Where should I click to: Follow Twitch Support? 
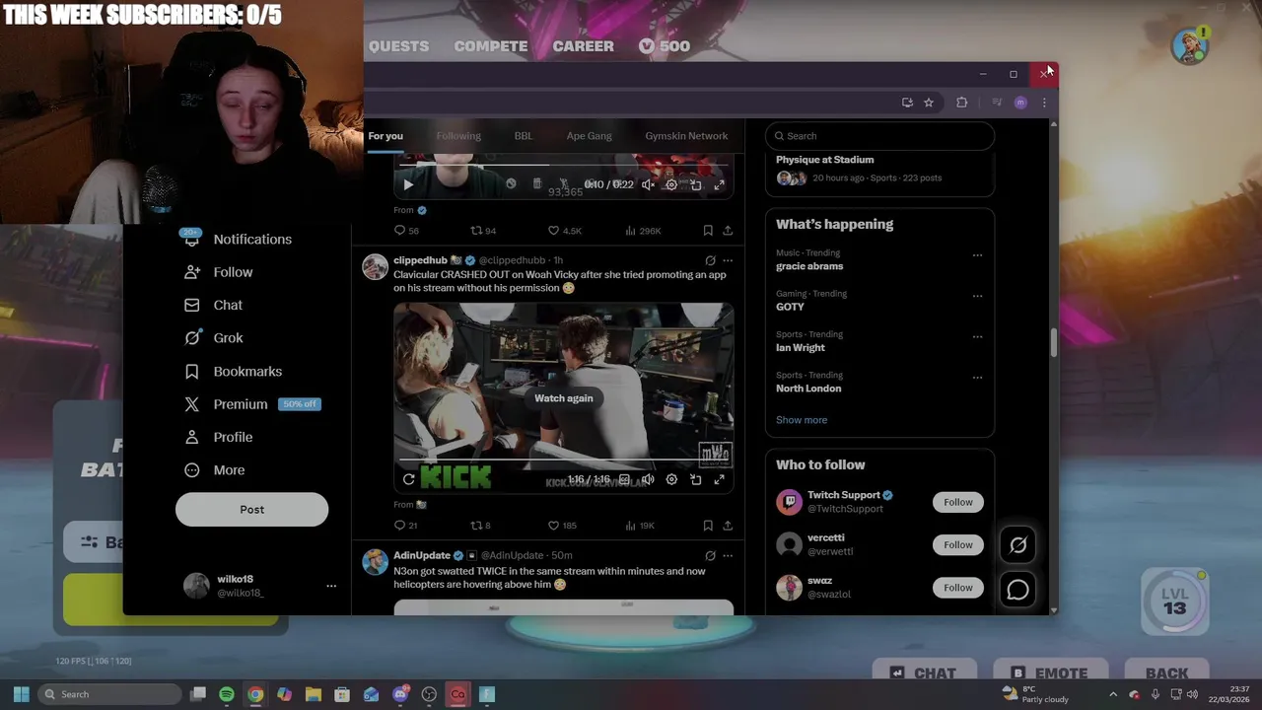tap(957, 502)
